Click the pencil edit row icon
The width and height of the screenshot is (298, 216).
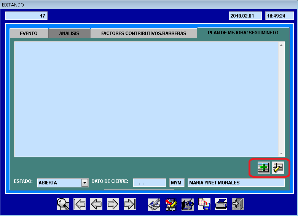[x=278, y=168]
